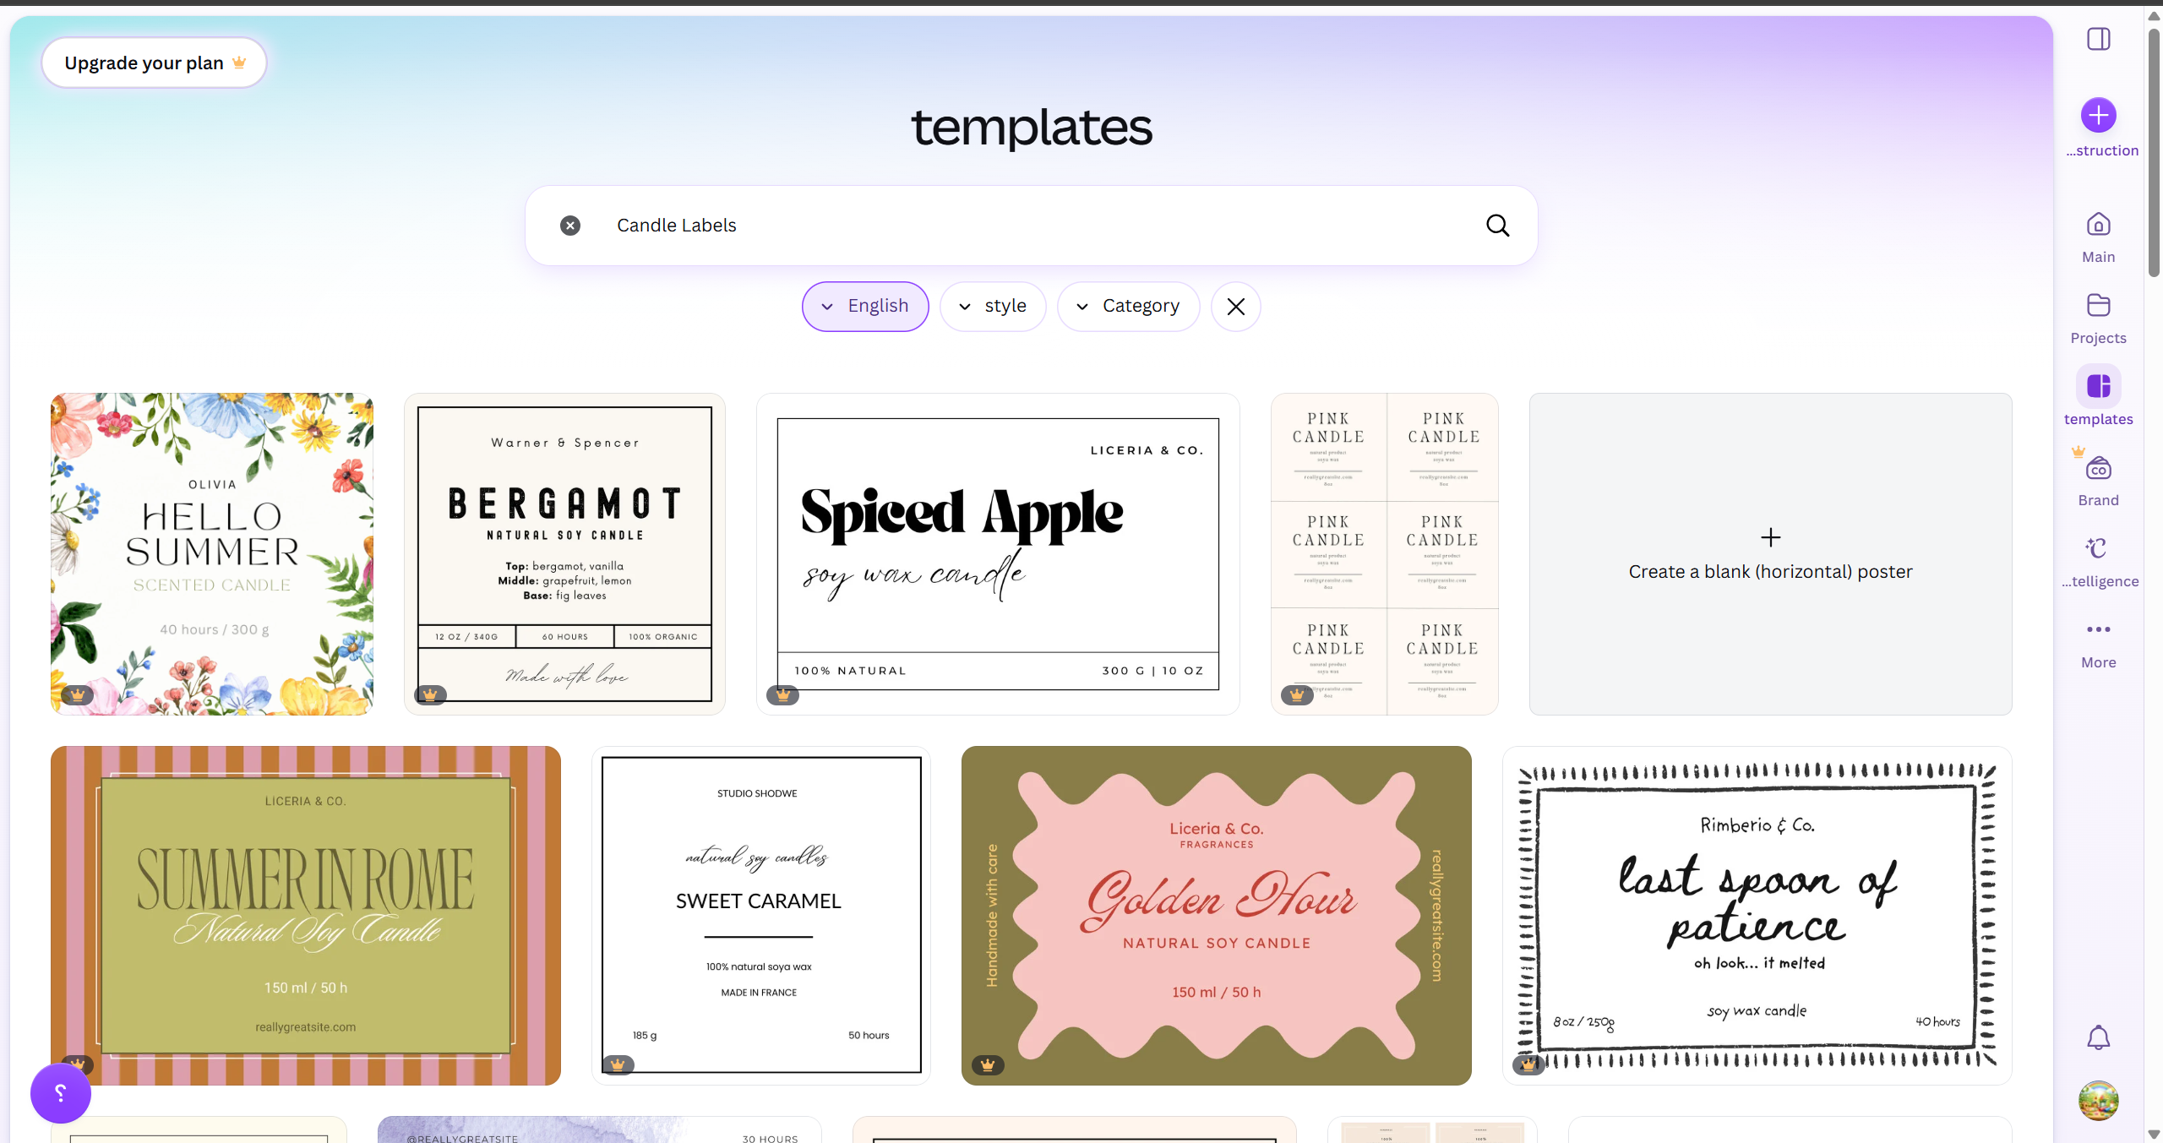
Task: Click the crown badge on last spoon template
Action: [1528, 1064]
